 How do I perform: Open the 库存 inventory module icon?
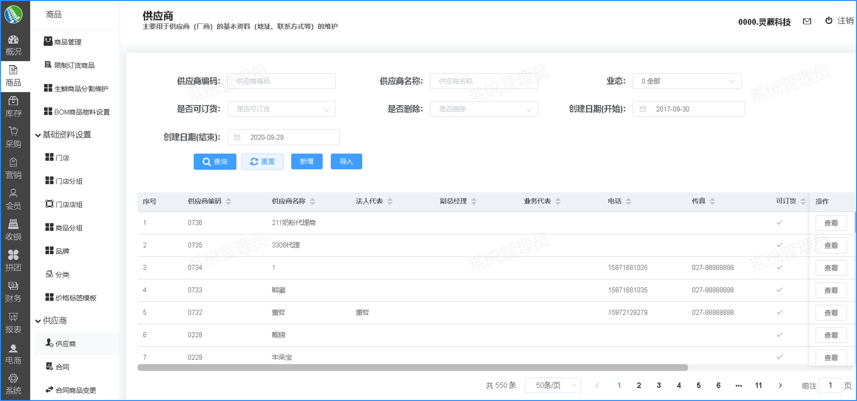[13, 101]
